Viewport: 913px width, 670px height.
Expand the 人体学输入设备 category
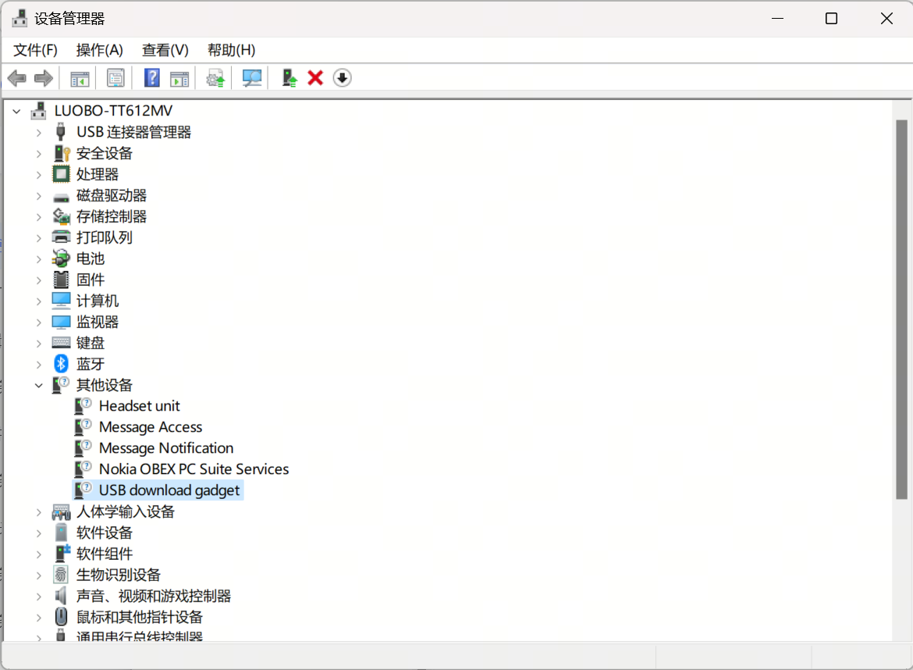coord(39,512)
